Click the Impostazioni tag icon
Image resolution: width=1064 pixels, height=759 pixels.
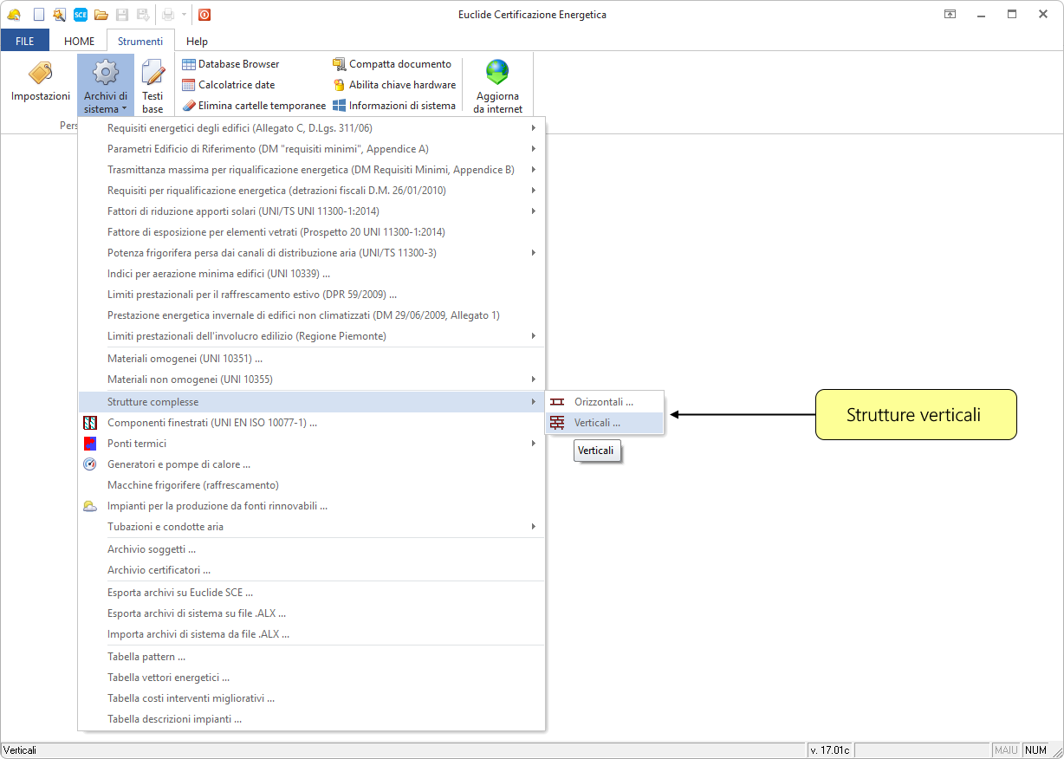[40, 74]
